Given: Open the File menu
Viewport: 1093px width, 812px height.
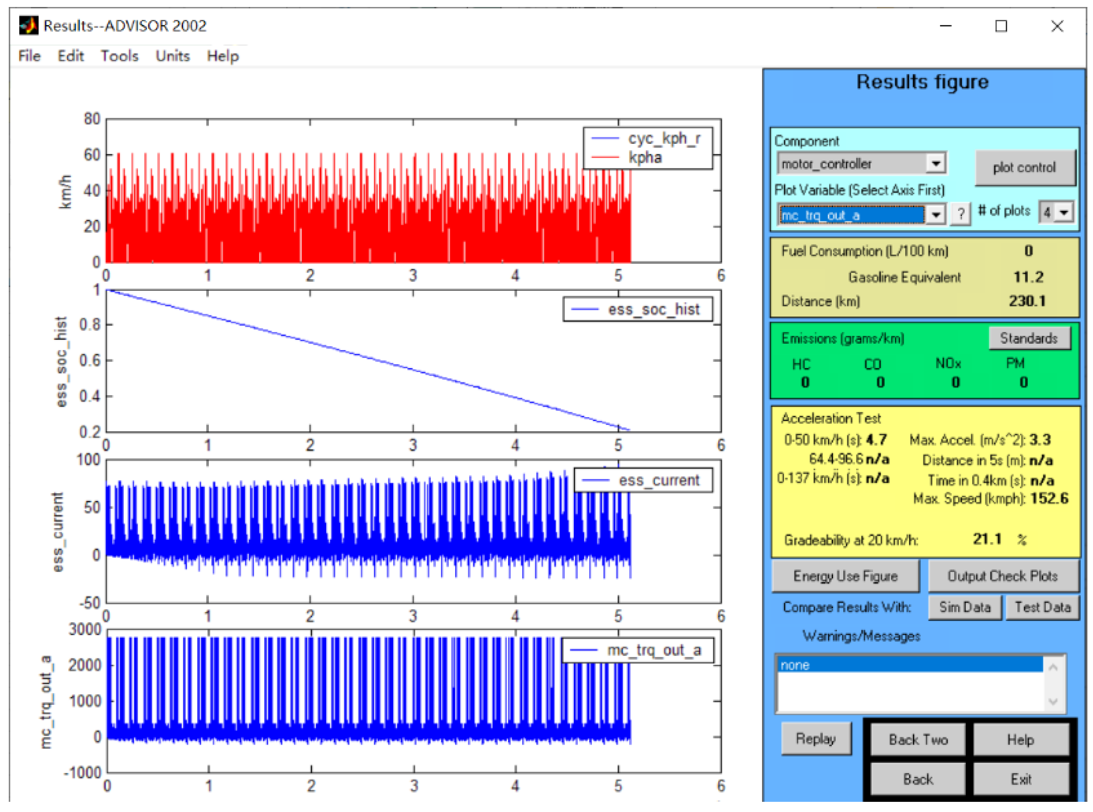Looking at the screenshot, I should (29, 56).
